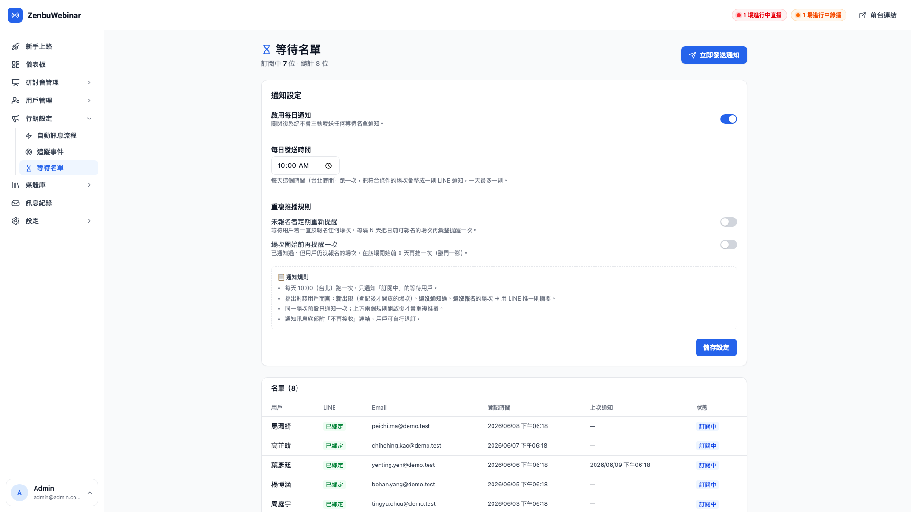This screenshot has width=911, height=512.
Task: Open 追蹤事件 submenu item
Action: pos(59,152)
